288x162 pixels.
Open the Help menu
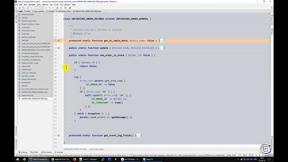74,4
